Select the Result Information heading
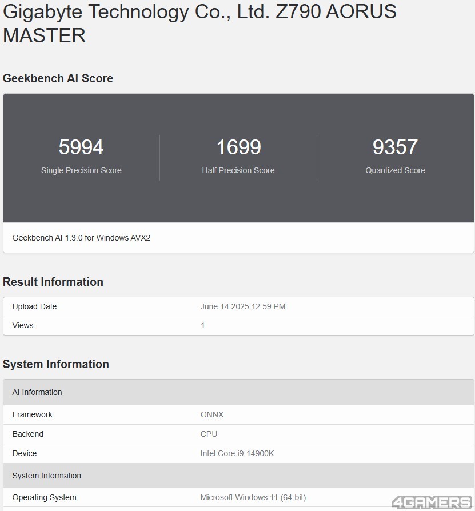Image resolution: width=475 pixels, height=511 pixels. click(53, 282)
